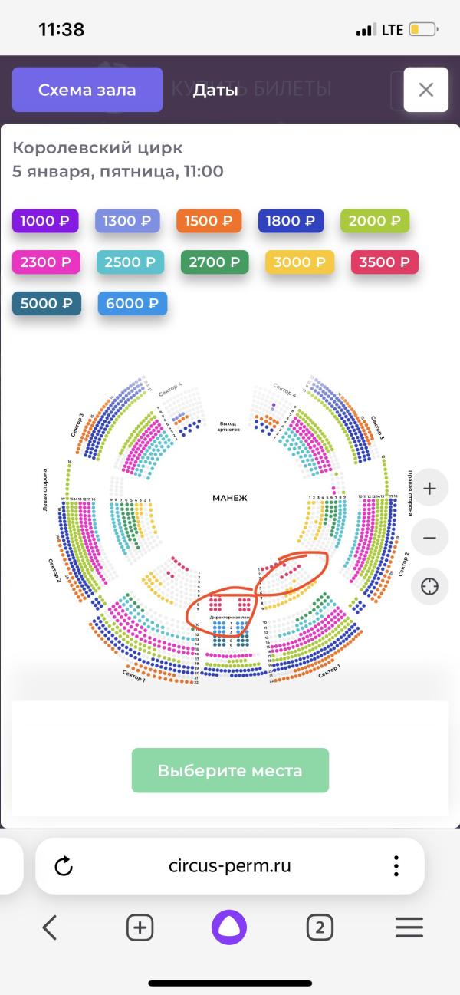Viewport: 460px width, 995px height.
Task: Open a new browser tab
Action: click(x=140, y=928)
